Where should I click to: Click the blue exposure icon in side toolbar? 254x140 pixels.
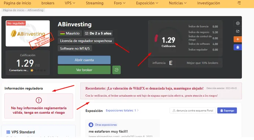coord(238,47)
